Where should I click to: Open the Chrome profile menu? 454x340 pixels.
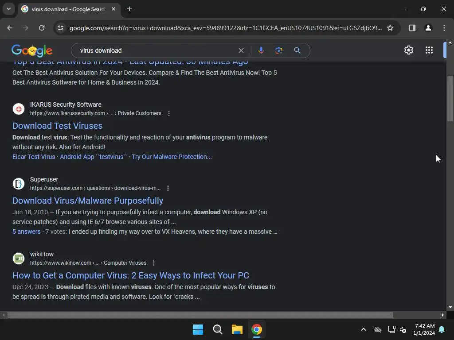428,28
